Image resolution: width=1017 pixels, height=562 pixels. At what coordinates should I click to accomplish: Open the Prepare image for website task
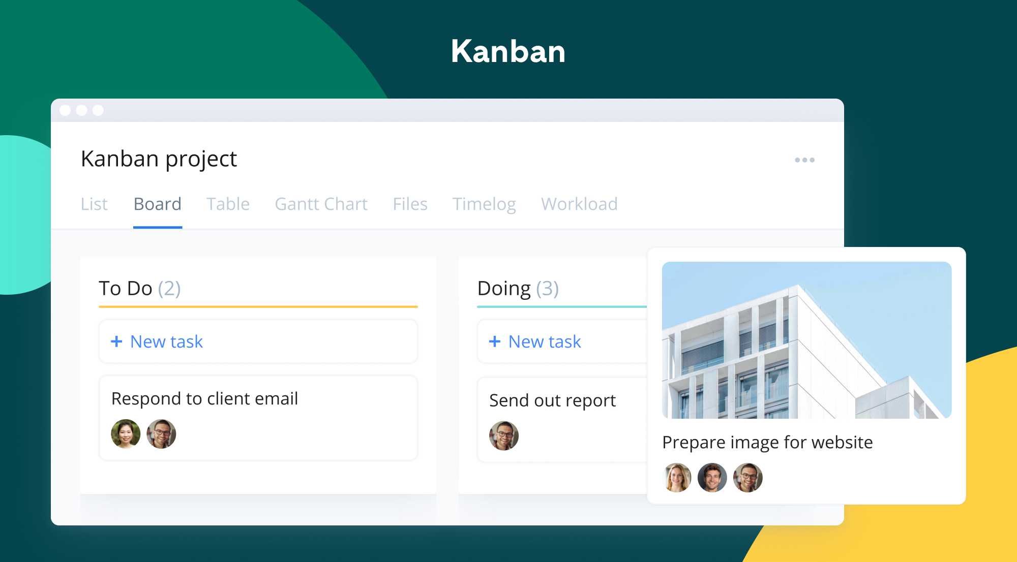click(x=766, y=442)
